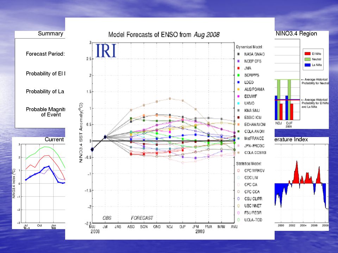Click the blue La Niña legend swatch

click(307, 65)
